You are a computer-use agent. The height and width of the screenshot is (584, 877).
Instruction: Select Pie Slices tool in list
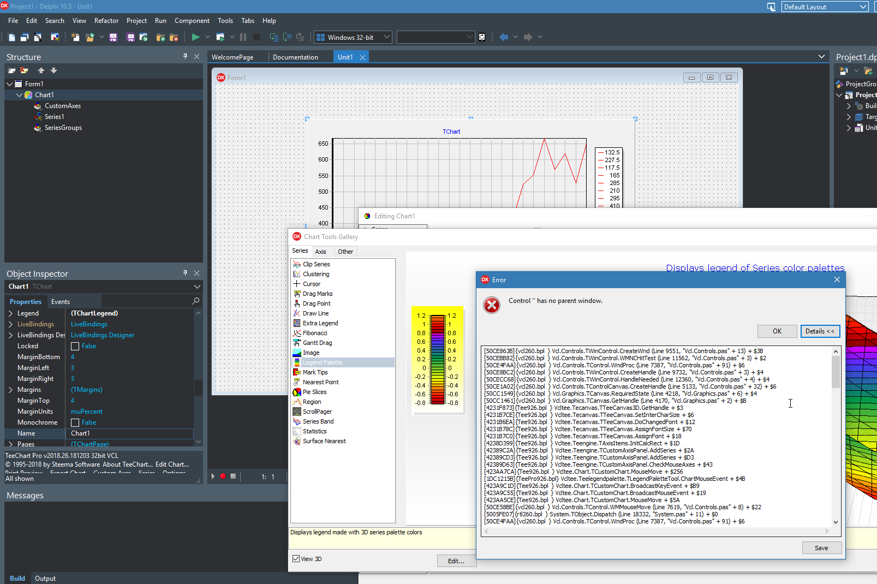click(314, 392)
